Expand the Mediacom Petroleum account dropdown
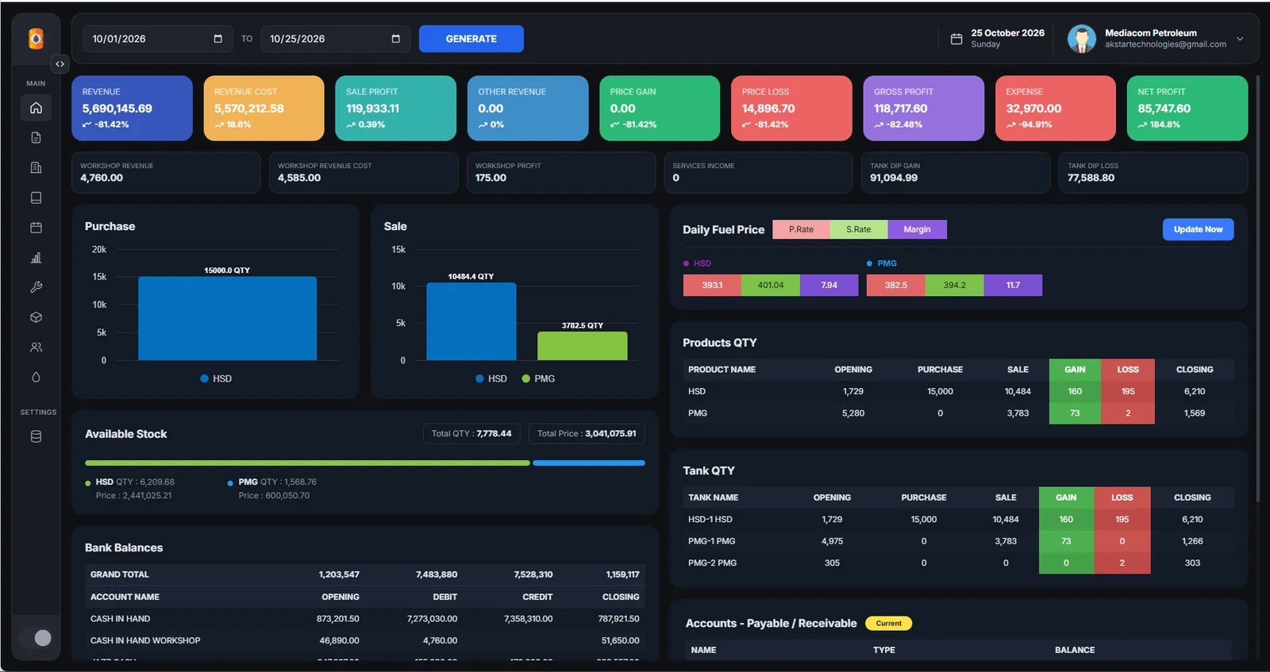This screenshot has height=672, width=1270. tap(1240, 39)
